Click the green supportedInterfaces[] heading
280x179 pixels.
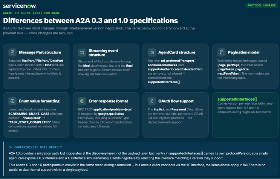[x=237, y=99]
